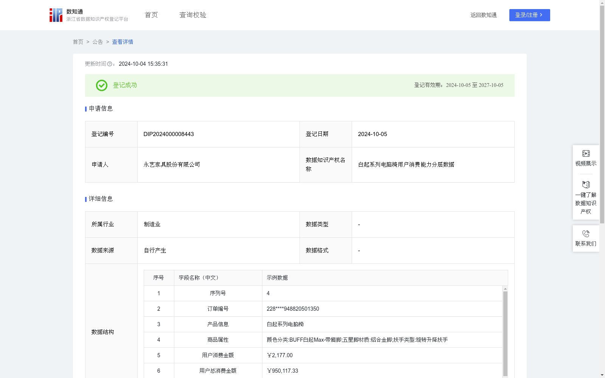Image resolution: width=605 pixels, height=378 pixels.
Task: Click sample value 白起系列电脑椅
Action: point(285,324)
